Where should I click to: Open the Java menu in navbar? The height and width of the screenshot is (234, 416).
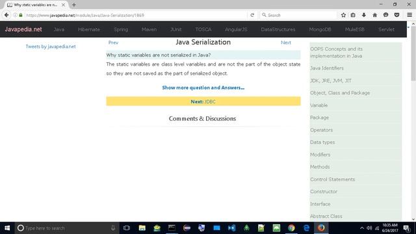59,29
